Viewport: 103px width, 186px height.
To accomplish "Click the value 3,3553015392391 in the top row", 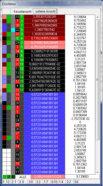I will 44,17.
